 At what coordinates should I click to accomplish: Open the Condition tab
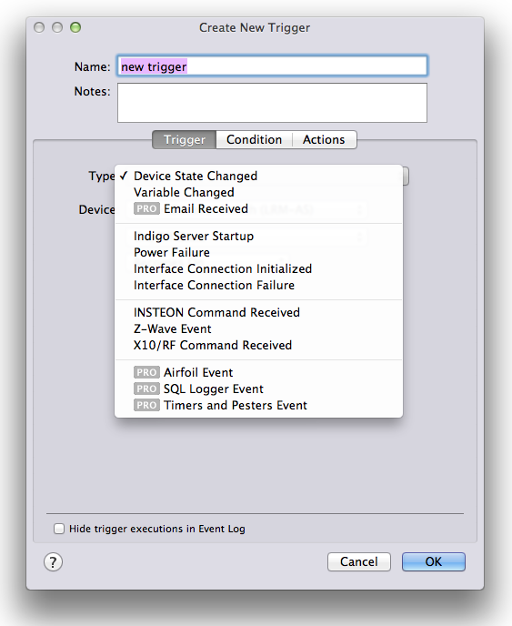tap(255, 140)
